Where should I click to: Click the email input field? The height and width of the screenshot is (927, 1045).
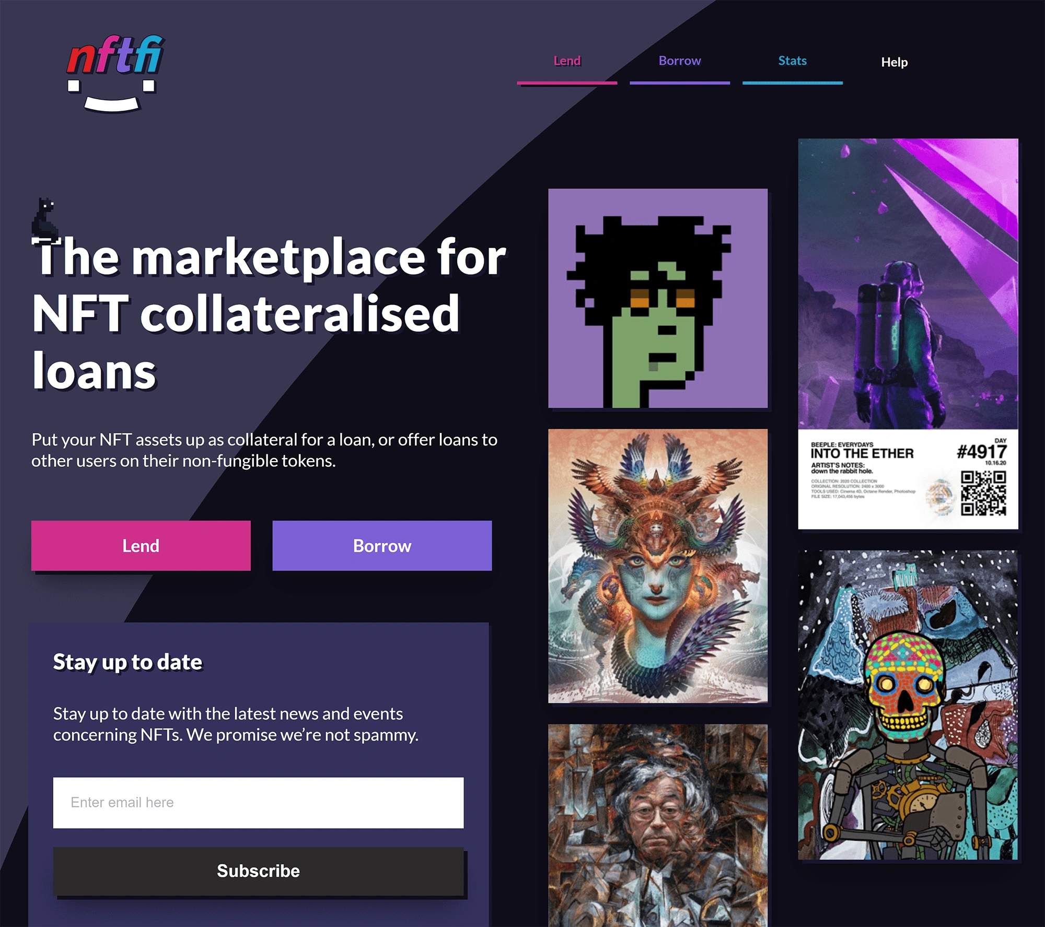[x=258, y=802]
